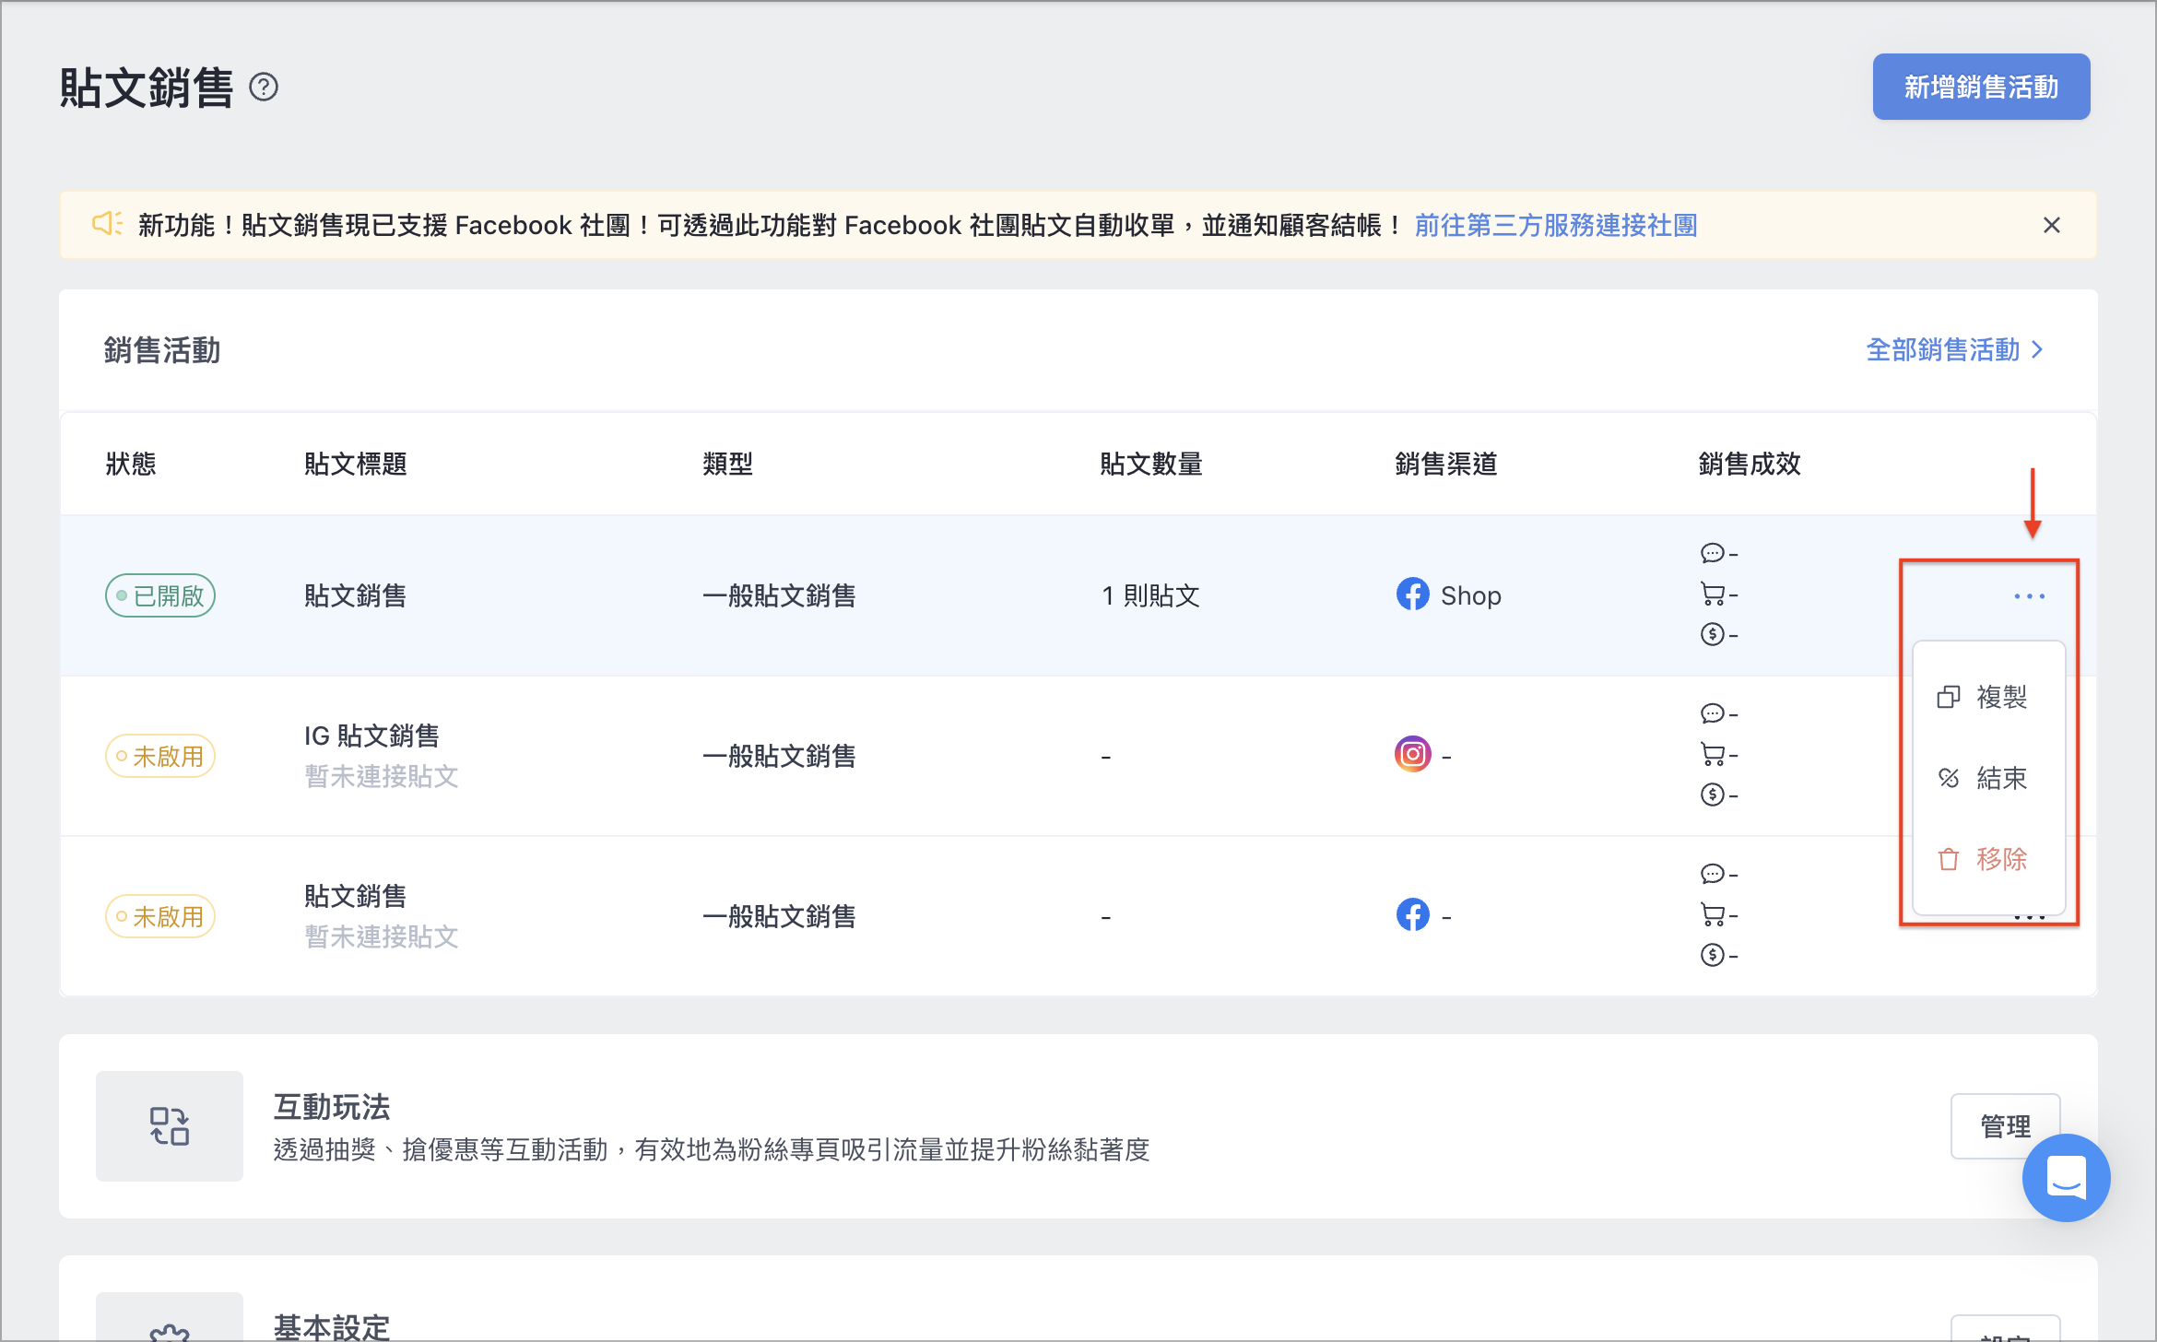This screenshot has width=2157, height=1342.
Task: Click the 未啟用 badge on the IG 貼文銷售 row
Action: click(x=160, y=757)
